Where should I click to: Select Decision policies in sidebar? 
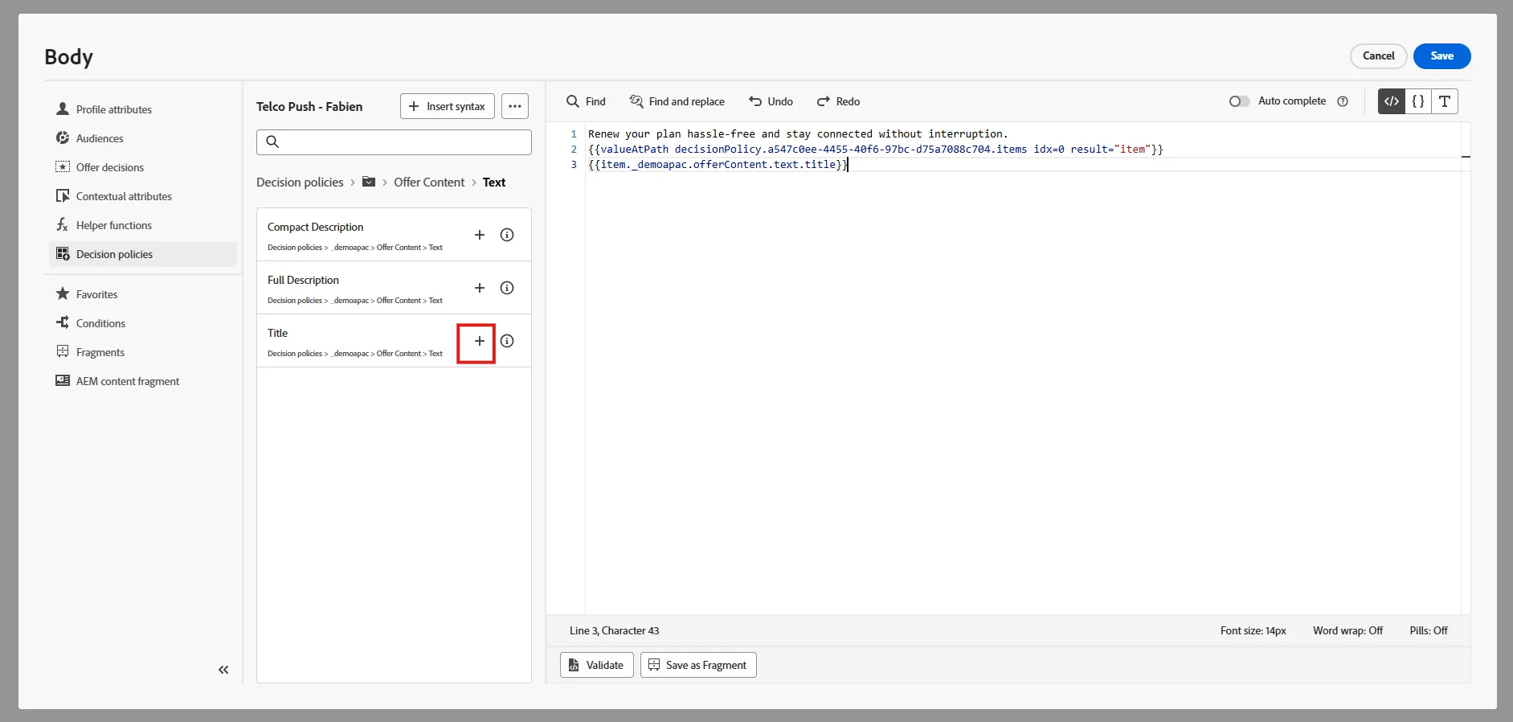pos(143,254)
